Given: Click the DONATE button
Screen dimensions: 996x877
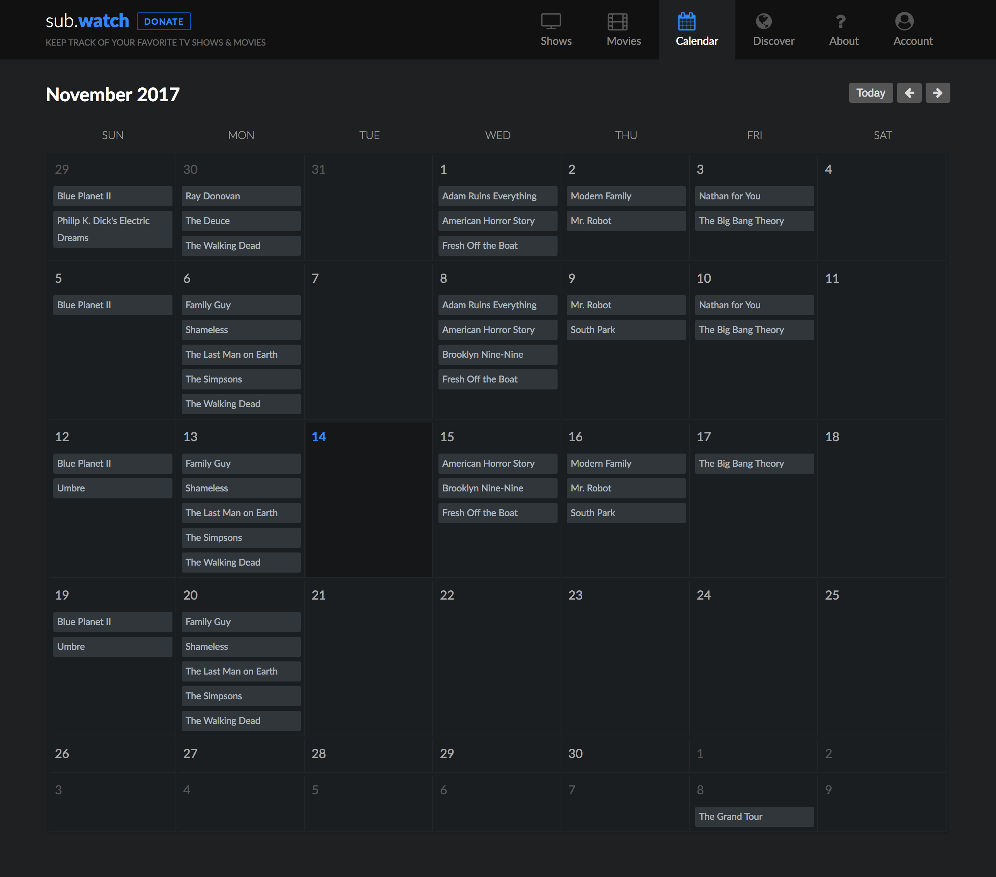Looking at the screenshot, I should coord(164,21).
